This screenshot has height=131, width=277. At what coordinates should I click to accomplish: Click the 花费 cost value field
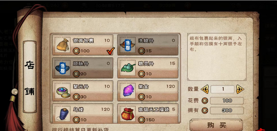[x=227, y=101]
